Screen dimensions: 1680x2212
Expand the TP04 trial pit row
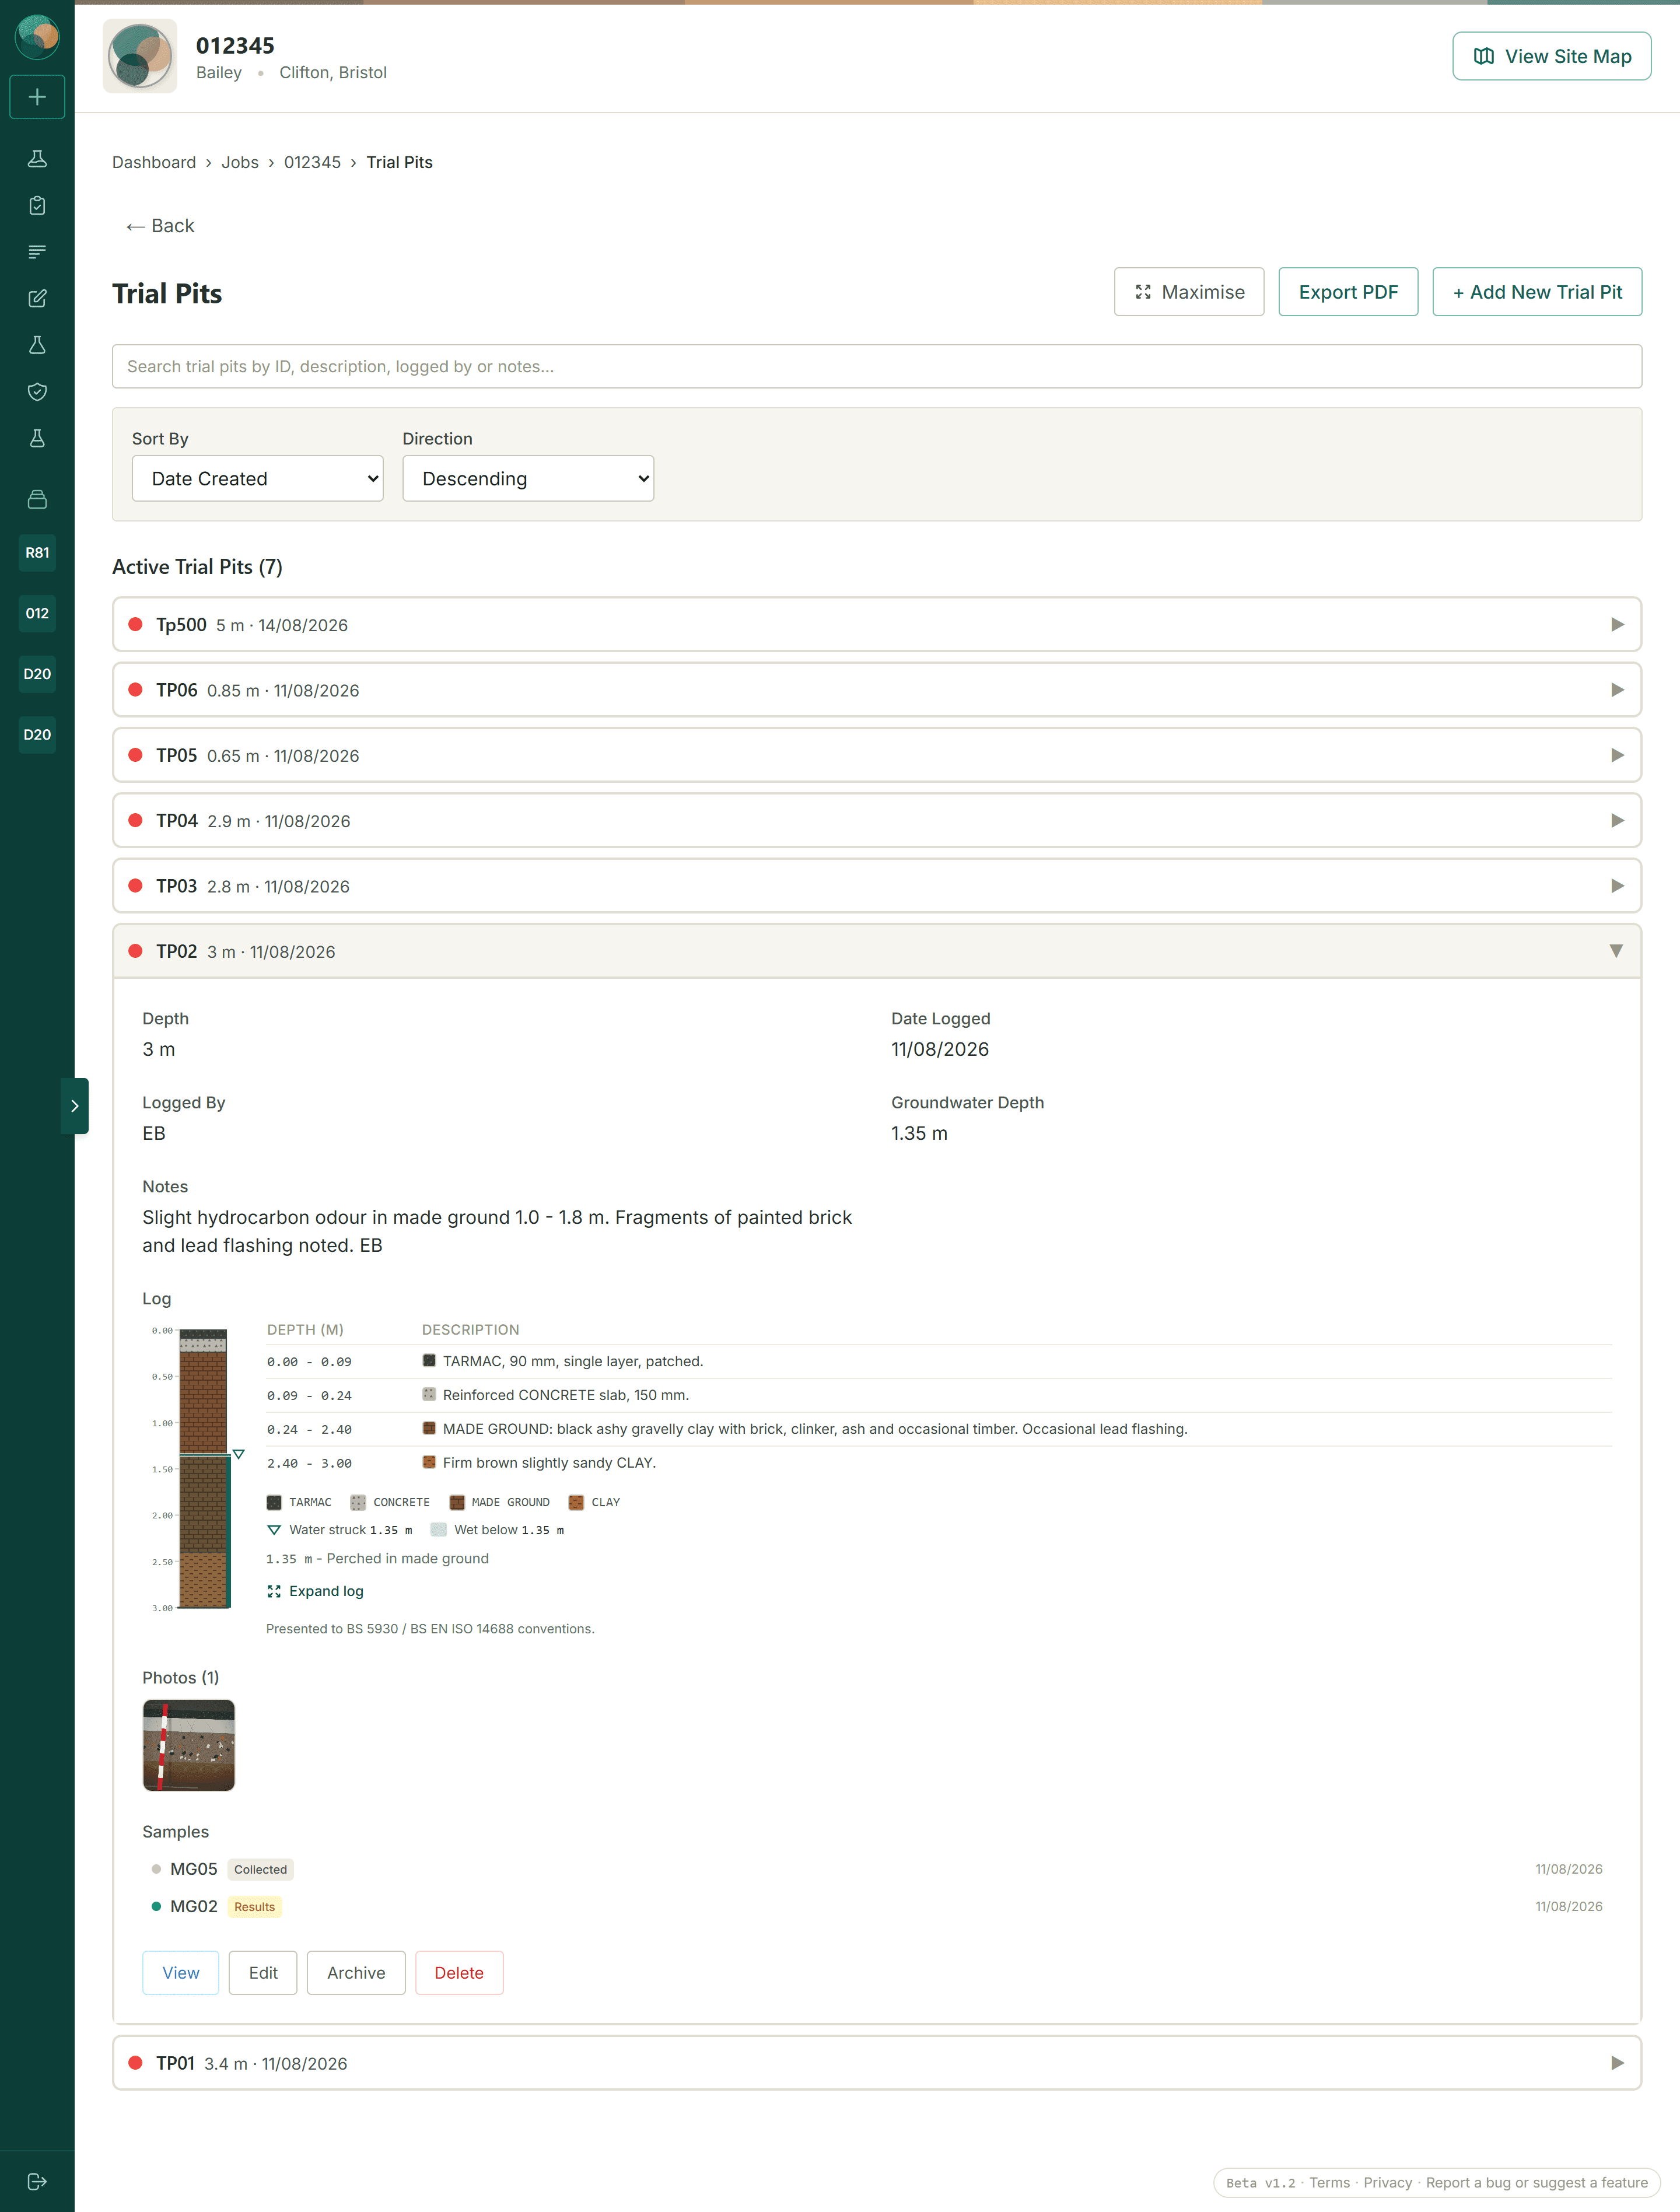[x=877, y=820]
